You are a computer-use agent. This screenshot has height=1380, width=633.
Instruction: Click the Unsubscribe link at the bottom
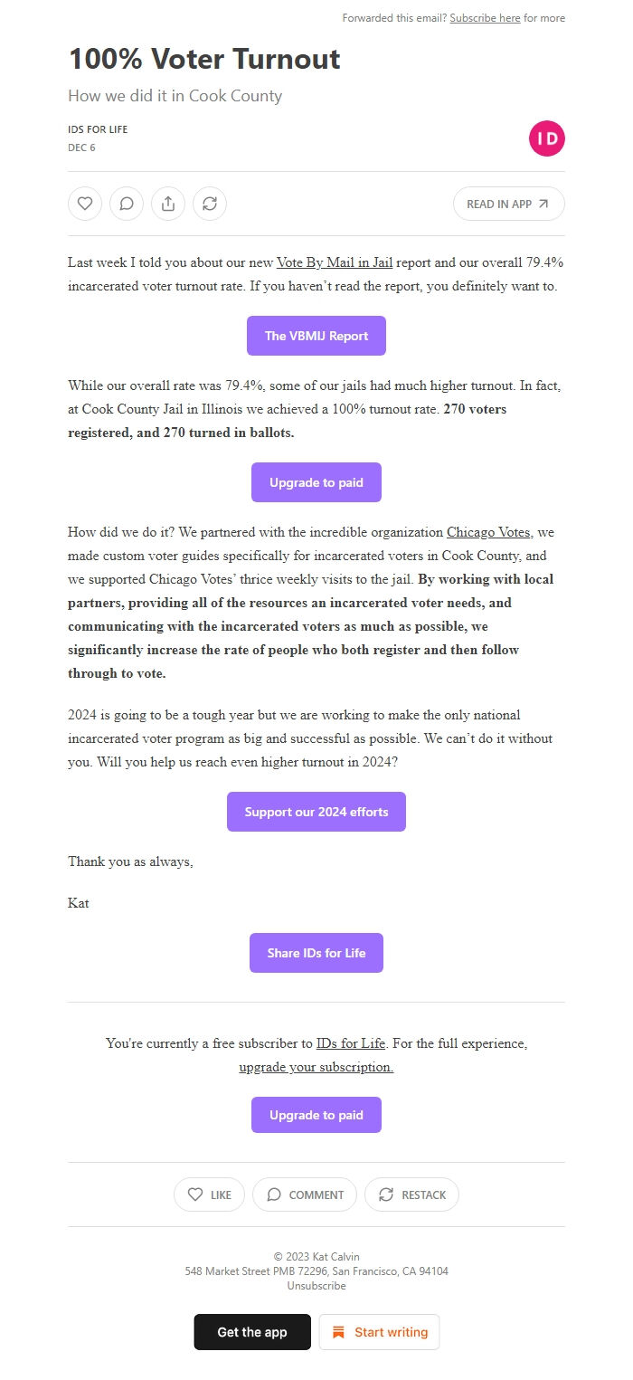tap(316, 1285)
